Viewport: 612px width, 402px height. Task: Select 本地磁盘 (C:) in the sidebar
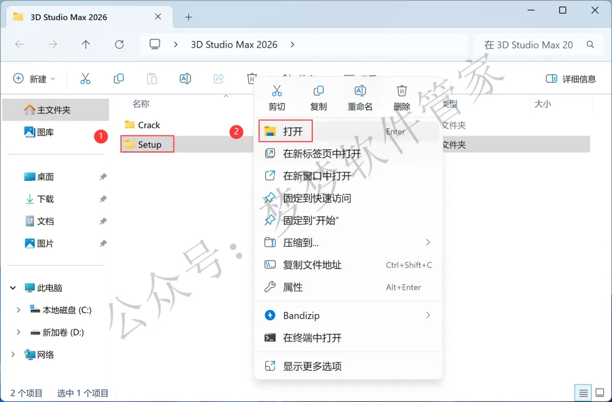point(61,310)
